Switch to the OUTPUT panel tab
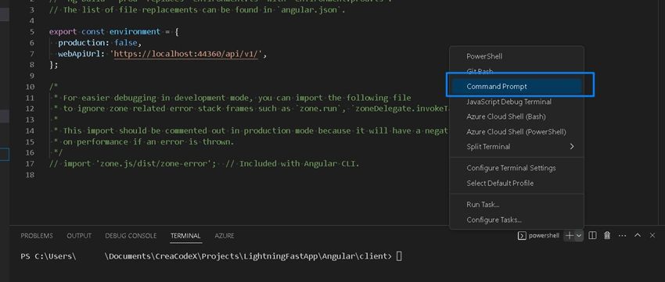 pyautogui.click(x=79, y=236)
